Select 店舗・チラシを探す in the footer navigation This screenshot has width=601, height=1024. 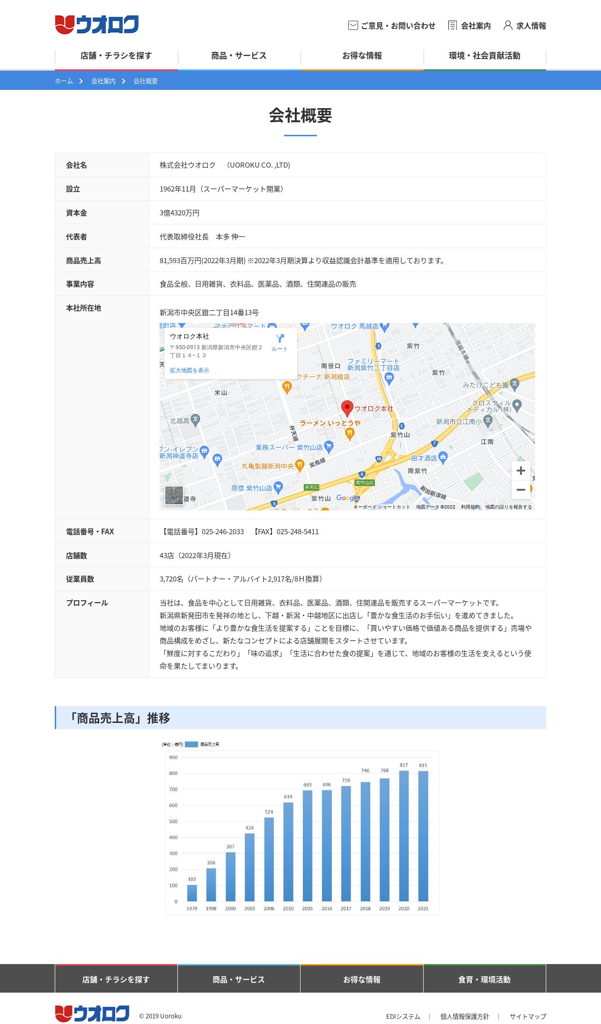tap(116, 979)
